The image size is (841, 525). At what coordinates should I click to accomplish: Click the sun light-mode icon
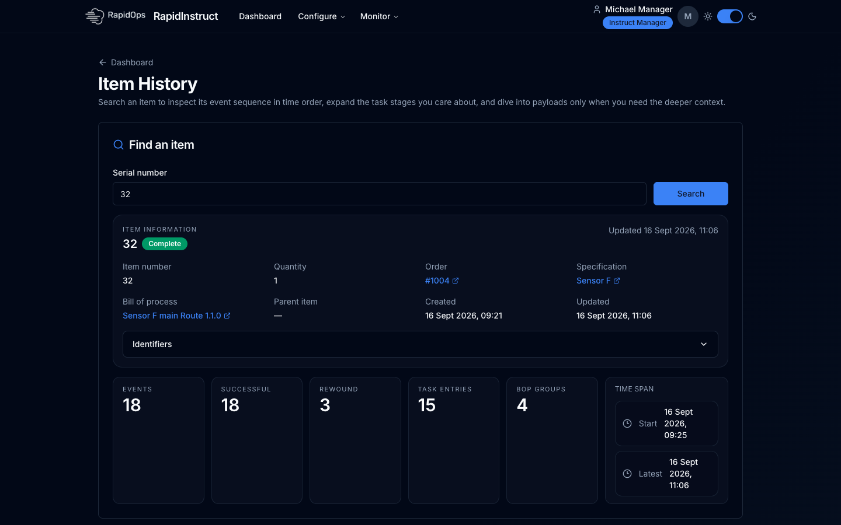click(x=708, y=16)
